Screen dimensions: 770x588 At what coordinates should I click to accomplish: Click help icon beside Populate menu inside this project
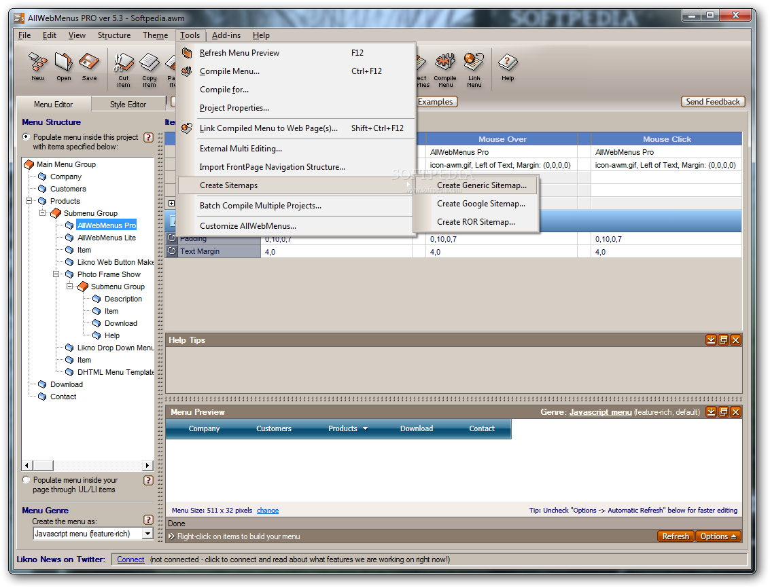[x=148, y=137]
